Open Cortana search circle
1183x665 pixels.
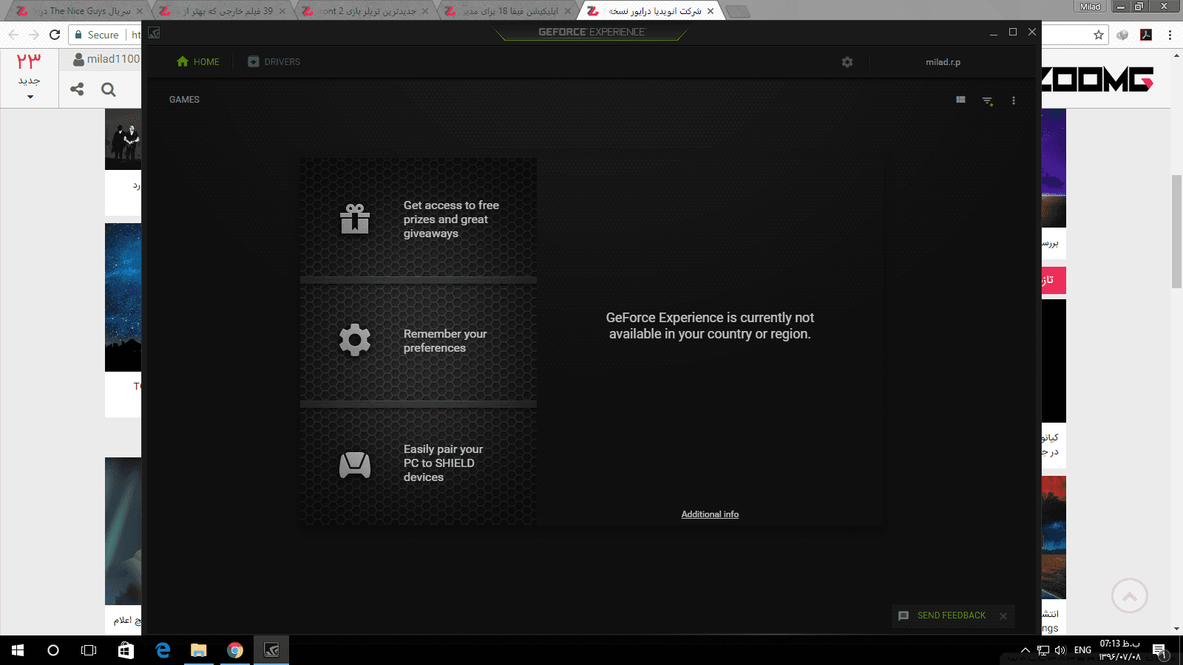[x=53, y=650]
